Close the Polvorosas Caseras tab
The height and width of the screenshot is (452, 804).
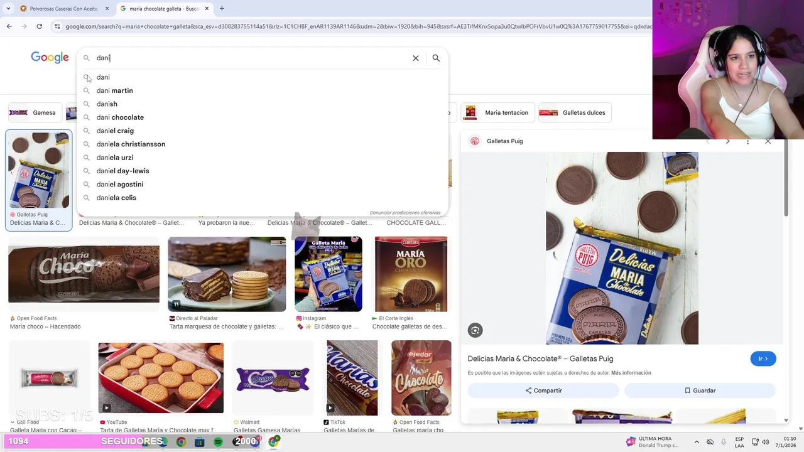[x=107, y=9]
